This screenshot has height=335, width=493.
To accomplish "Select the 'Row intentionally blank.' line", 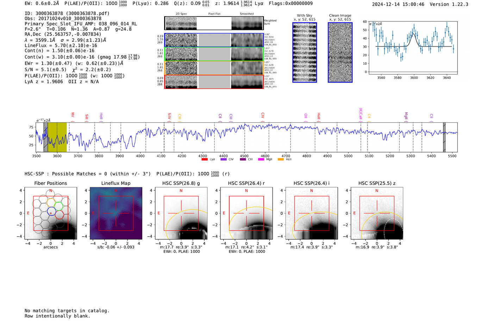I will click(x=57, y=316).
